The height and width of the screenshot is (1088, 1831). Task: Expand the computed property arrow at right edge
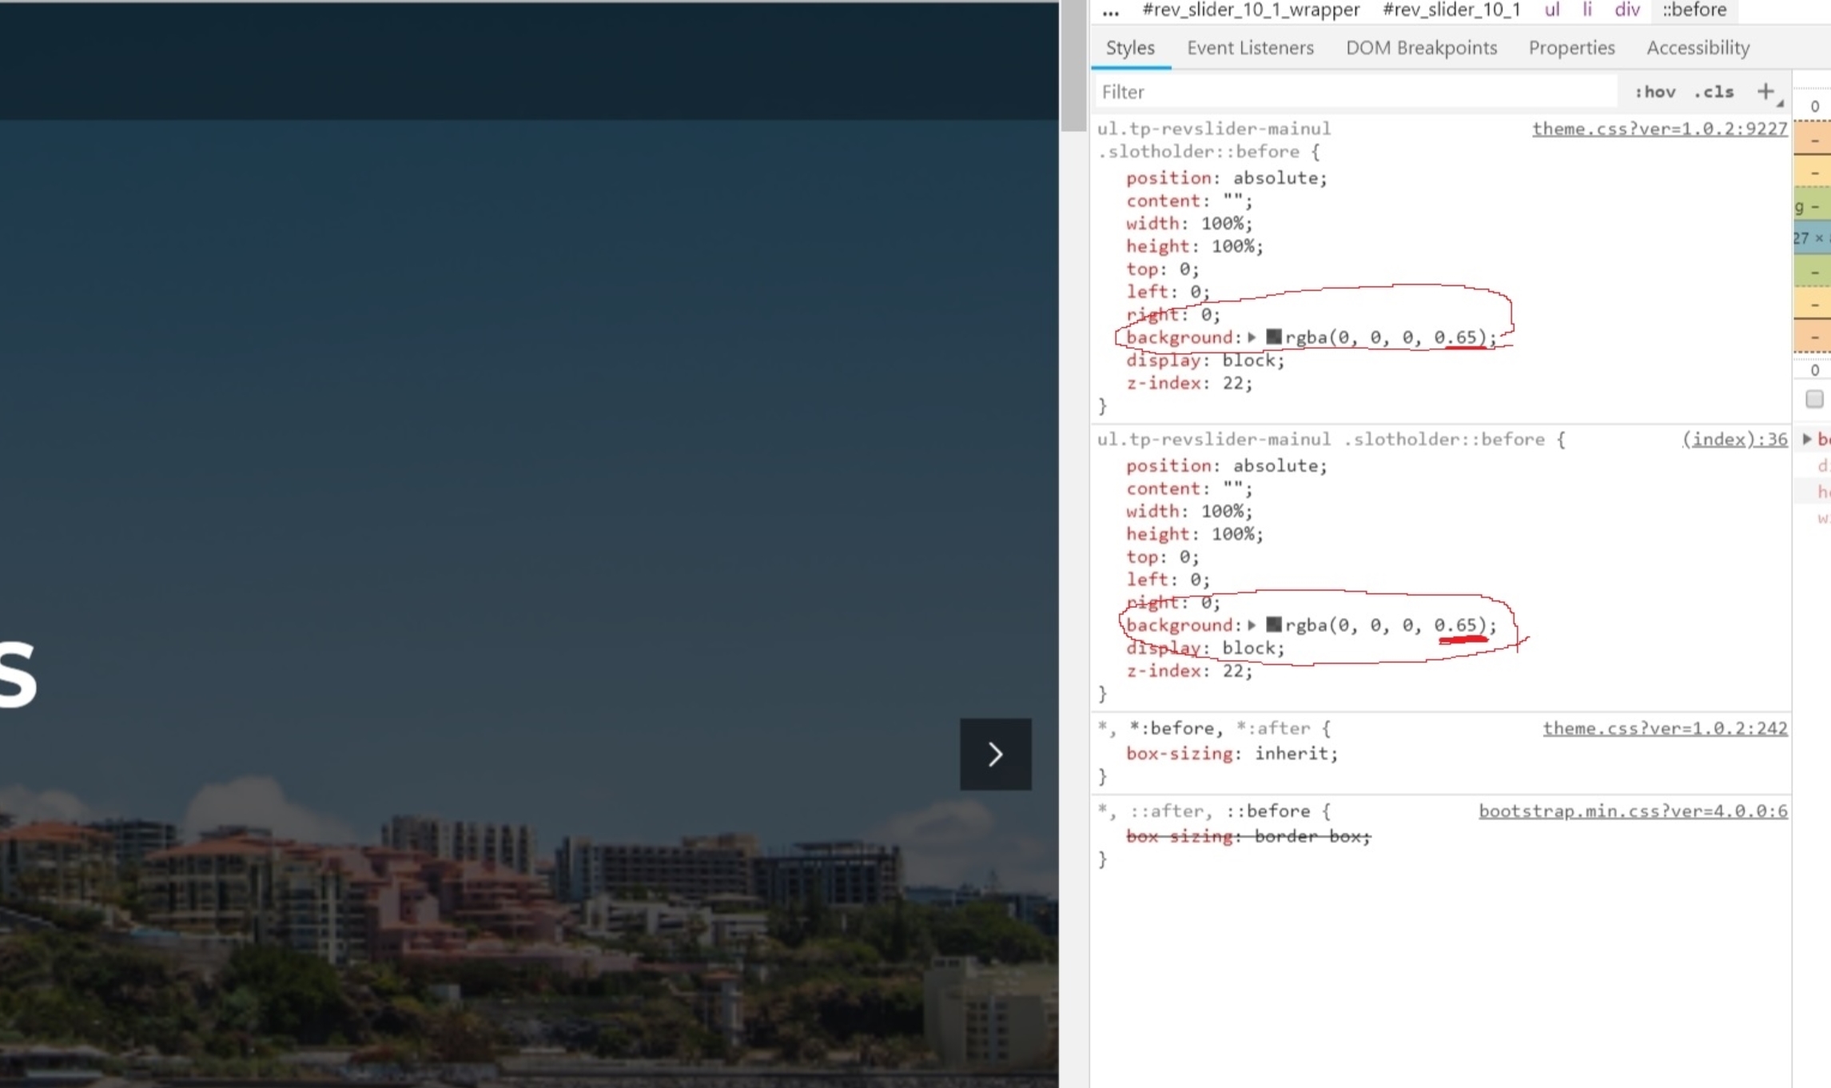[1807, 439]
